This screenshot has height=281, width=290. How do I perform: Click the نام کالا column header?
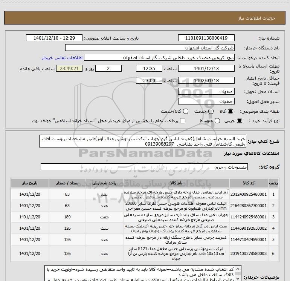(176, 183)
